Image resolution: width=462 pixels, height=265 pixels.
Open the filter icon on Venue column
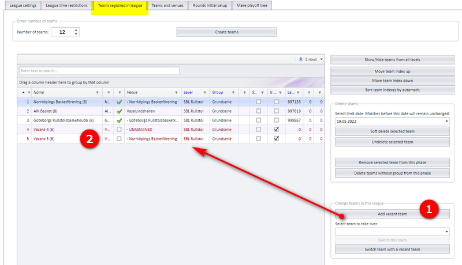coord(176,93)
